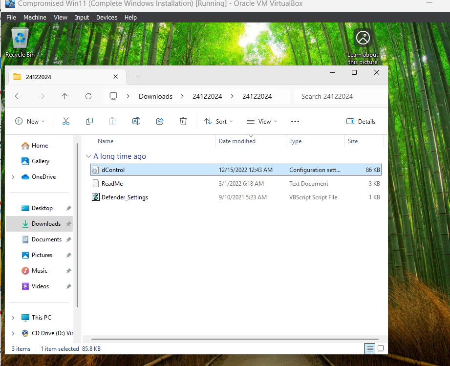Viewport: 450px width, 366px height.
Task: Click the Paste clipboard icon
Action: click(x=113, y=121)
